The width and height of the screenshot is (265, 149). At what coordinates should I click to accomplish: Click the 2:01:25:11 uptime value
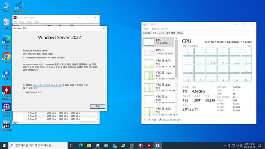(190, 109)
